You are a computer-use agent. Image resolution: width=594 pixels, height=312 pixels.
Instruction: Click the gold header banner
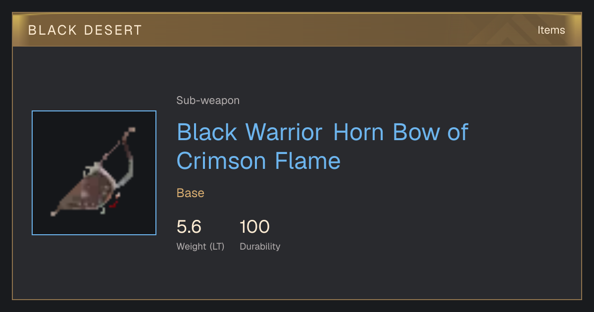click(297, 30)
